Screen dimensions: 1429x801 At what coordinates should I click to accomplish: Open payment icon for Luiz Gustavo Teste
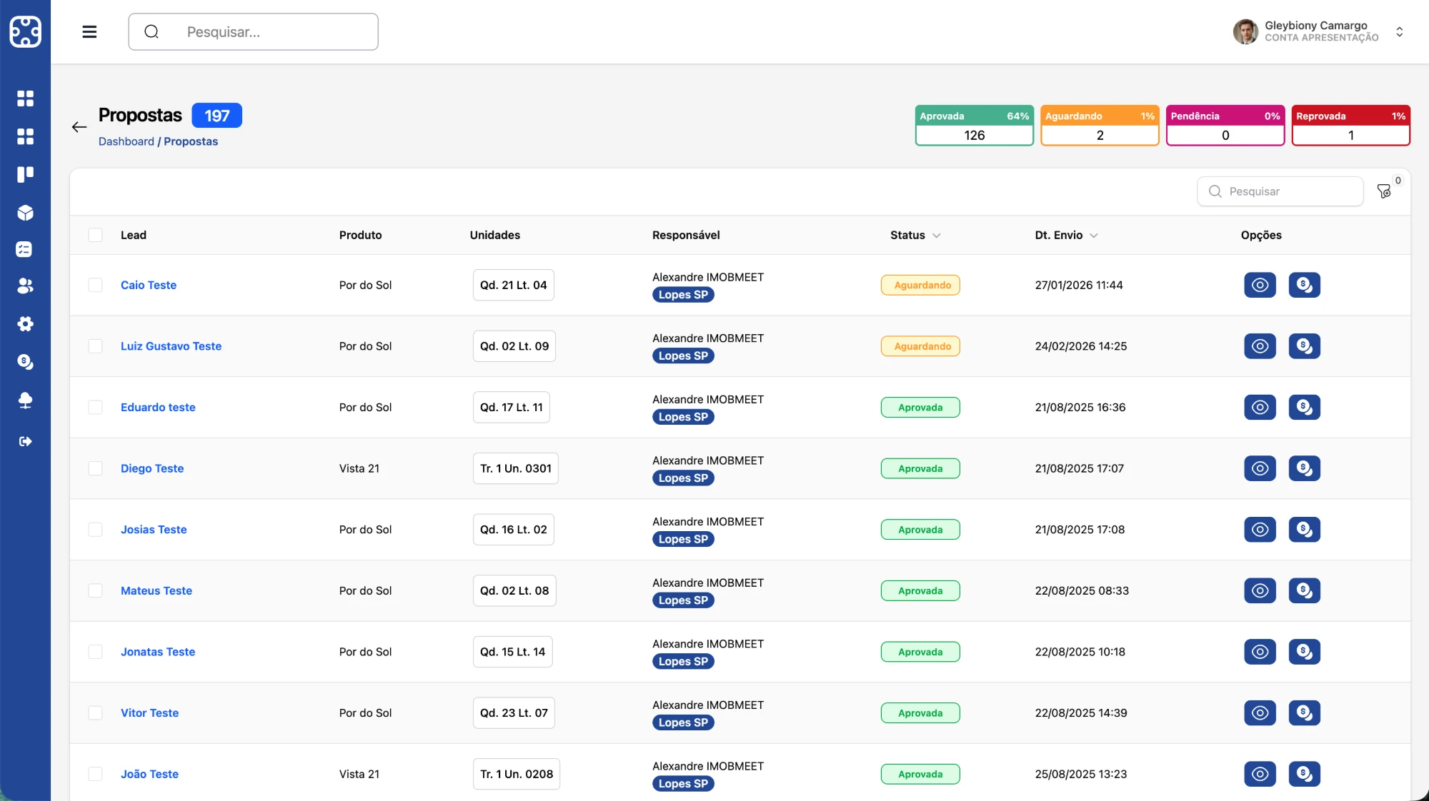[x=1304, y=346]
